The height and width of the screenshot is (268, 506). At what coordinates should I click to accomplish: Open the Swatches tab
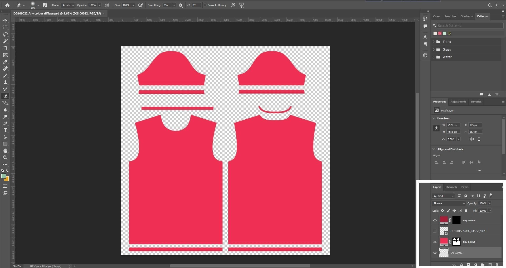(450, 16)
